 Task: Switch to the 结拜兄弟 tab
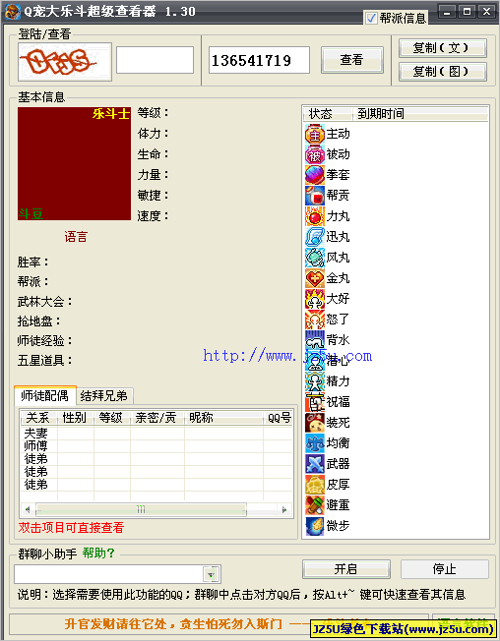(x=104, y=396)
